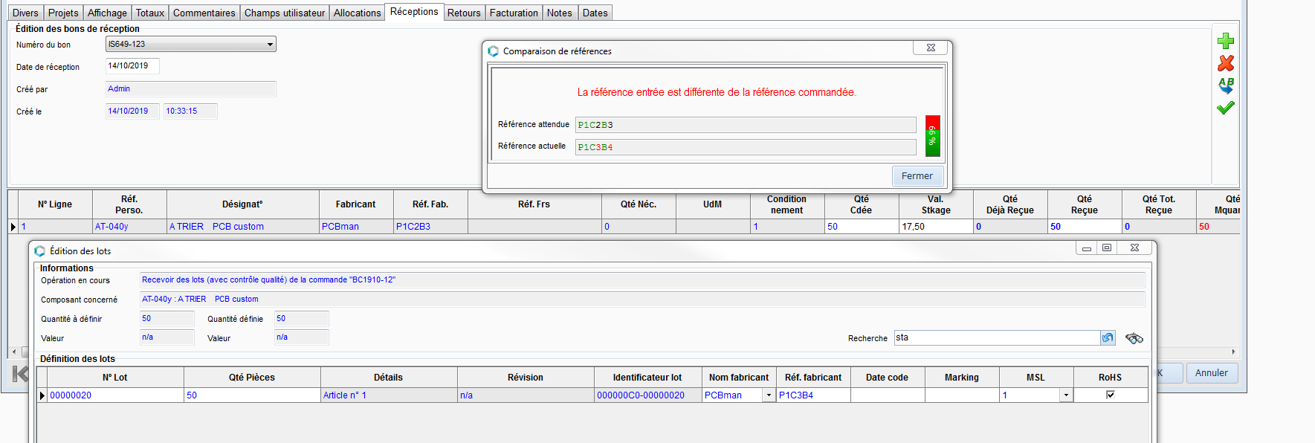The width and height of the screenshot is (1315, 443).
Task: Click the AT-040y Réf. Perso. cell
Action: click(130, 227)
